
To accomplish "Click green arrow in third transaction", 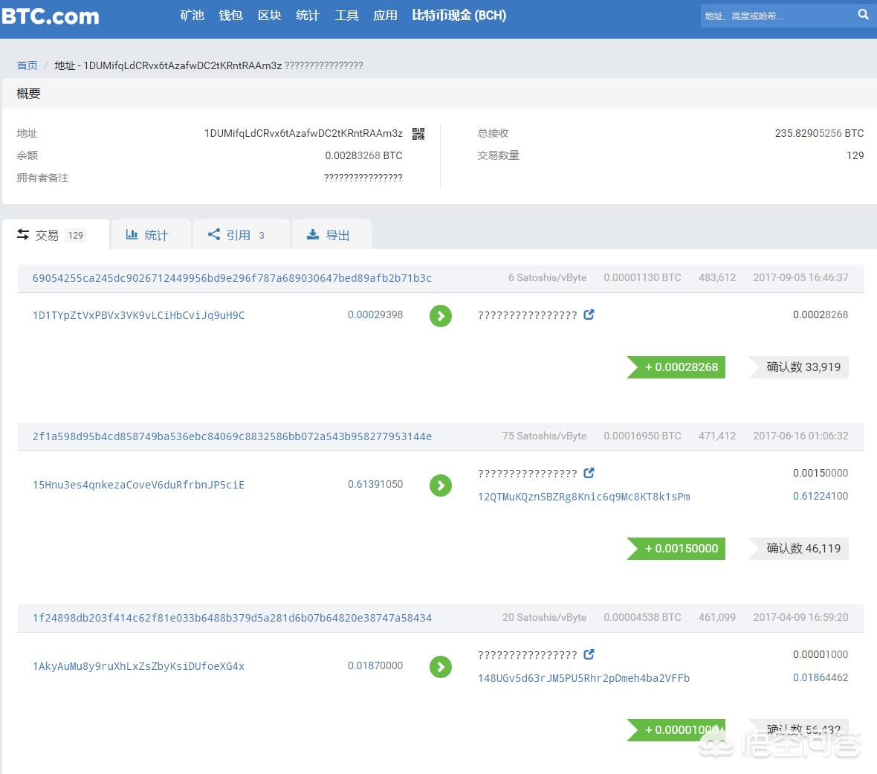I will click(441, 667).
